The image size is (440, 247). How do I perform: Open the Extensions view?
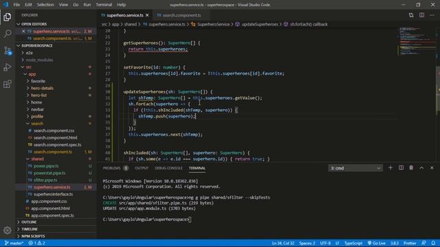tap(8, 84)
